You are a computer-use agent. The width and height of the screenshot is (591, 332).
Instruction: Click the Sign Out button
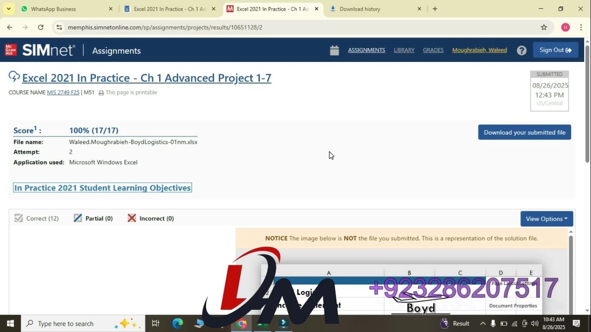click(555, 50)
